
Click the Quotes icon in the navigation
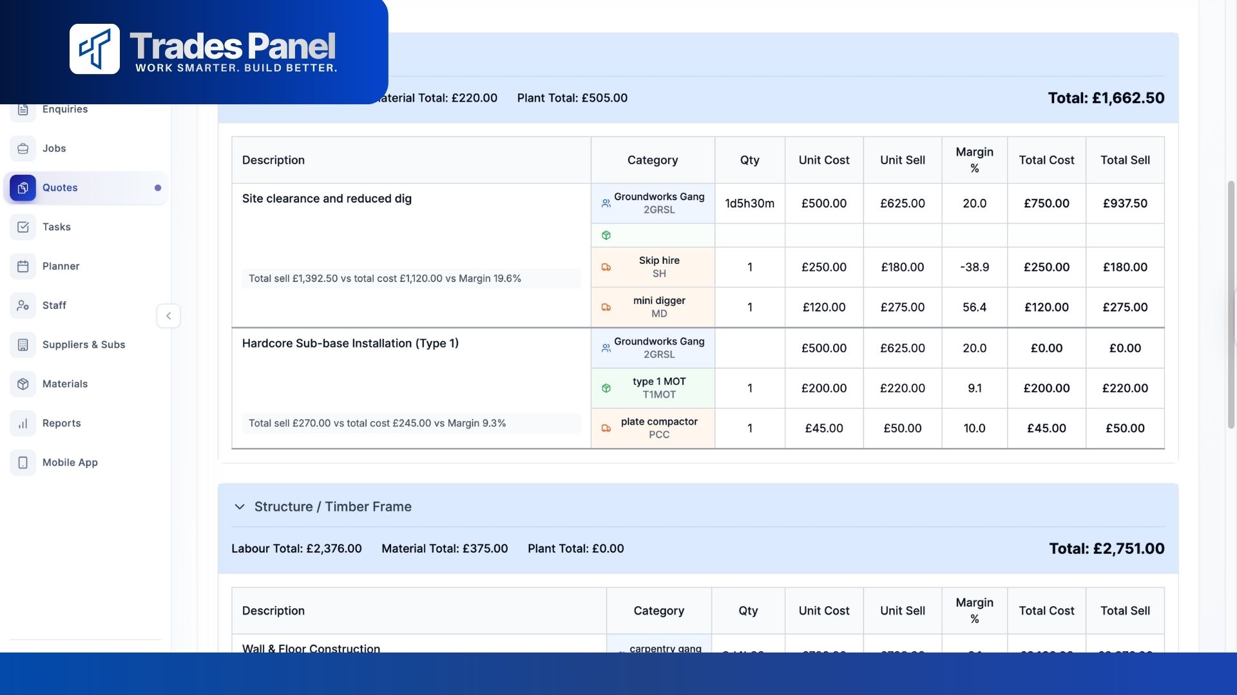click(23, 187)
